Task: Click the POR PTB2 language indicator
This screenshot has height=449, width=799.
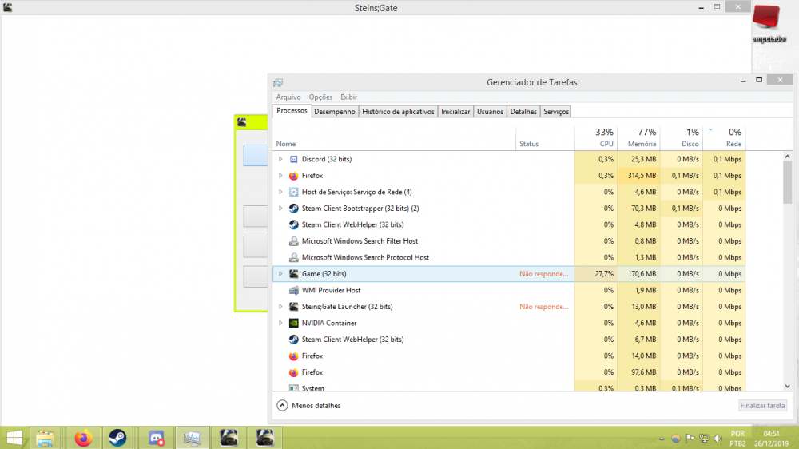Action: coord(737,439)
